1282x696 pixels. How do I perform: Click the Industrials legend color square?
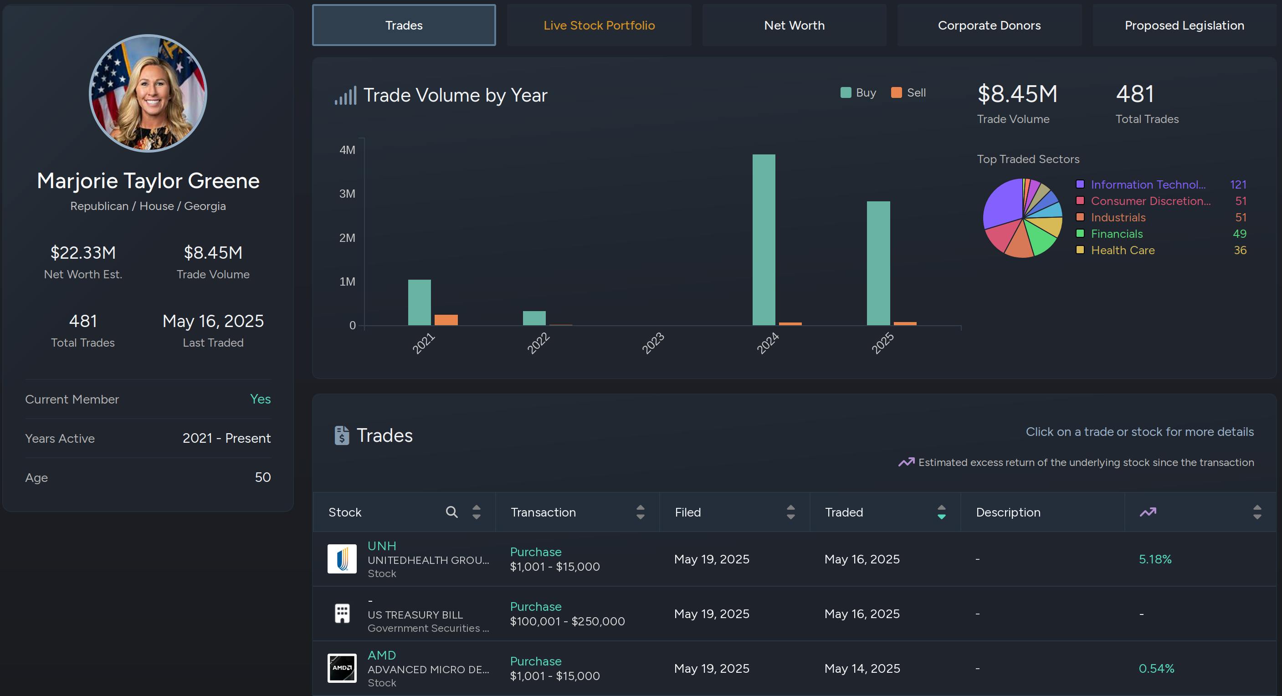click(x=1080, y=217)
